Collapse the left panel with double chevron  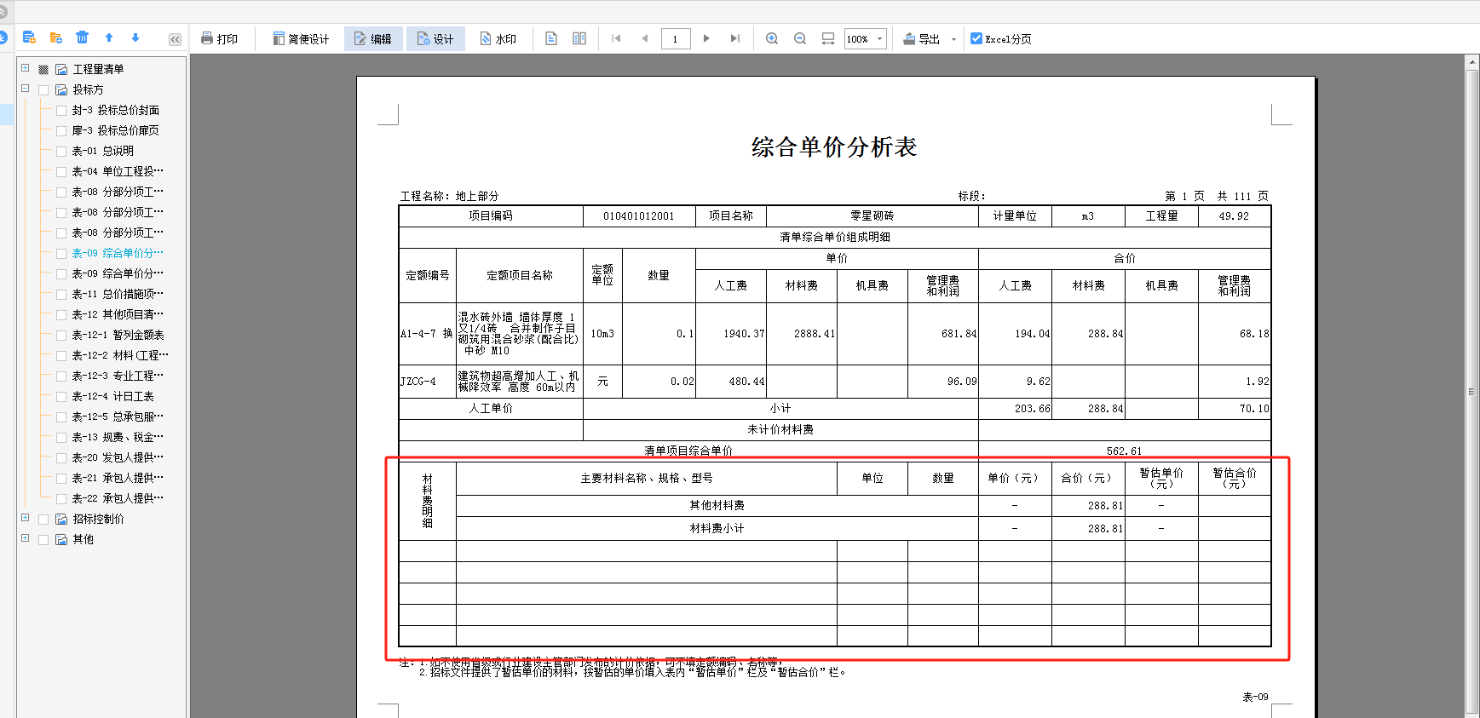pyautogui.click(x=175, y=39)
